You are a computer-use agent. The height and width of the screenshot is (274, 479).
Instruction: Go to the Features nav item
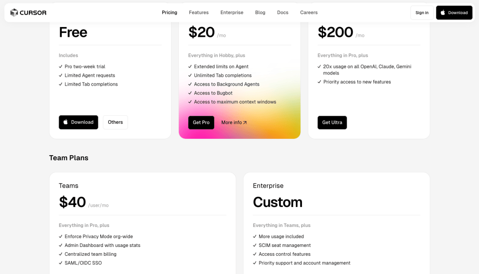point(199,12)
